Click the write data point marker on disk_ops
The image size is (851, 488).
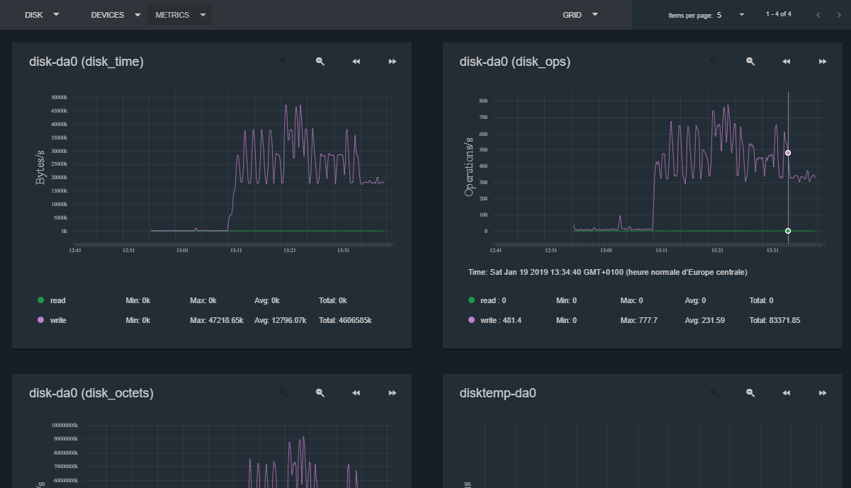point(788,153)
